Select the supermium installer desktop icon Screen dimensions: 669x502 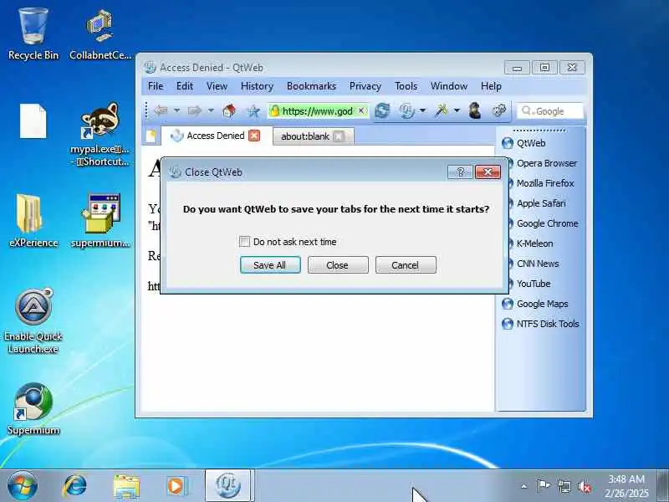[x=100, y=221]
